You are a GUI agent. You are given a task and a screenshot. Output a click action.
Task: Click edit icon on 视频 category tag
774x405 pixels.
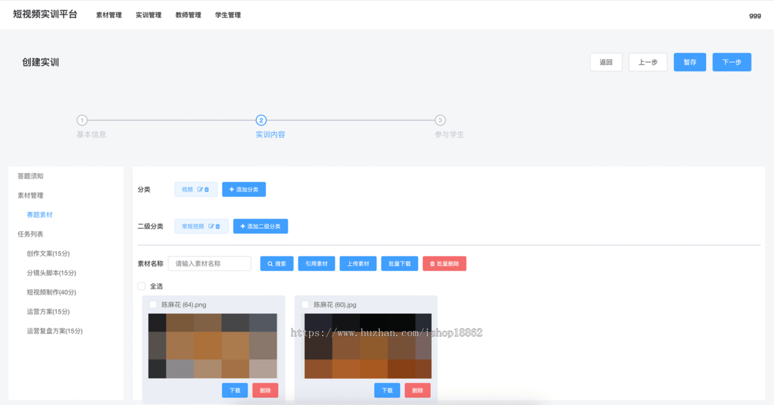pos(200,190)
